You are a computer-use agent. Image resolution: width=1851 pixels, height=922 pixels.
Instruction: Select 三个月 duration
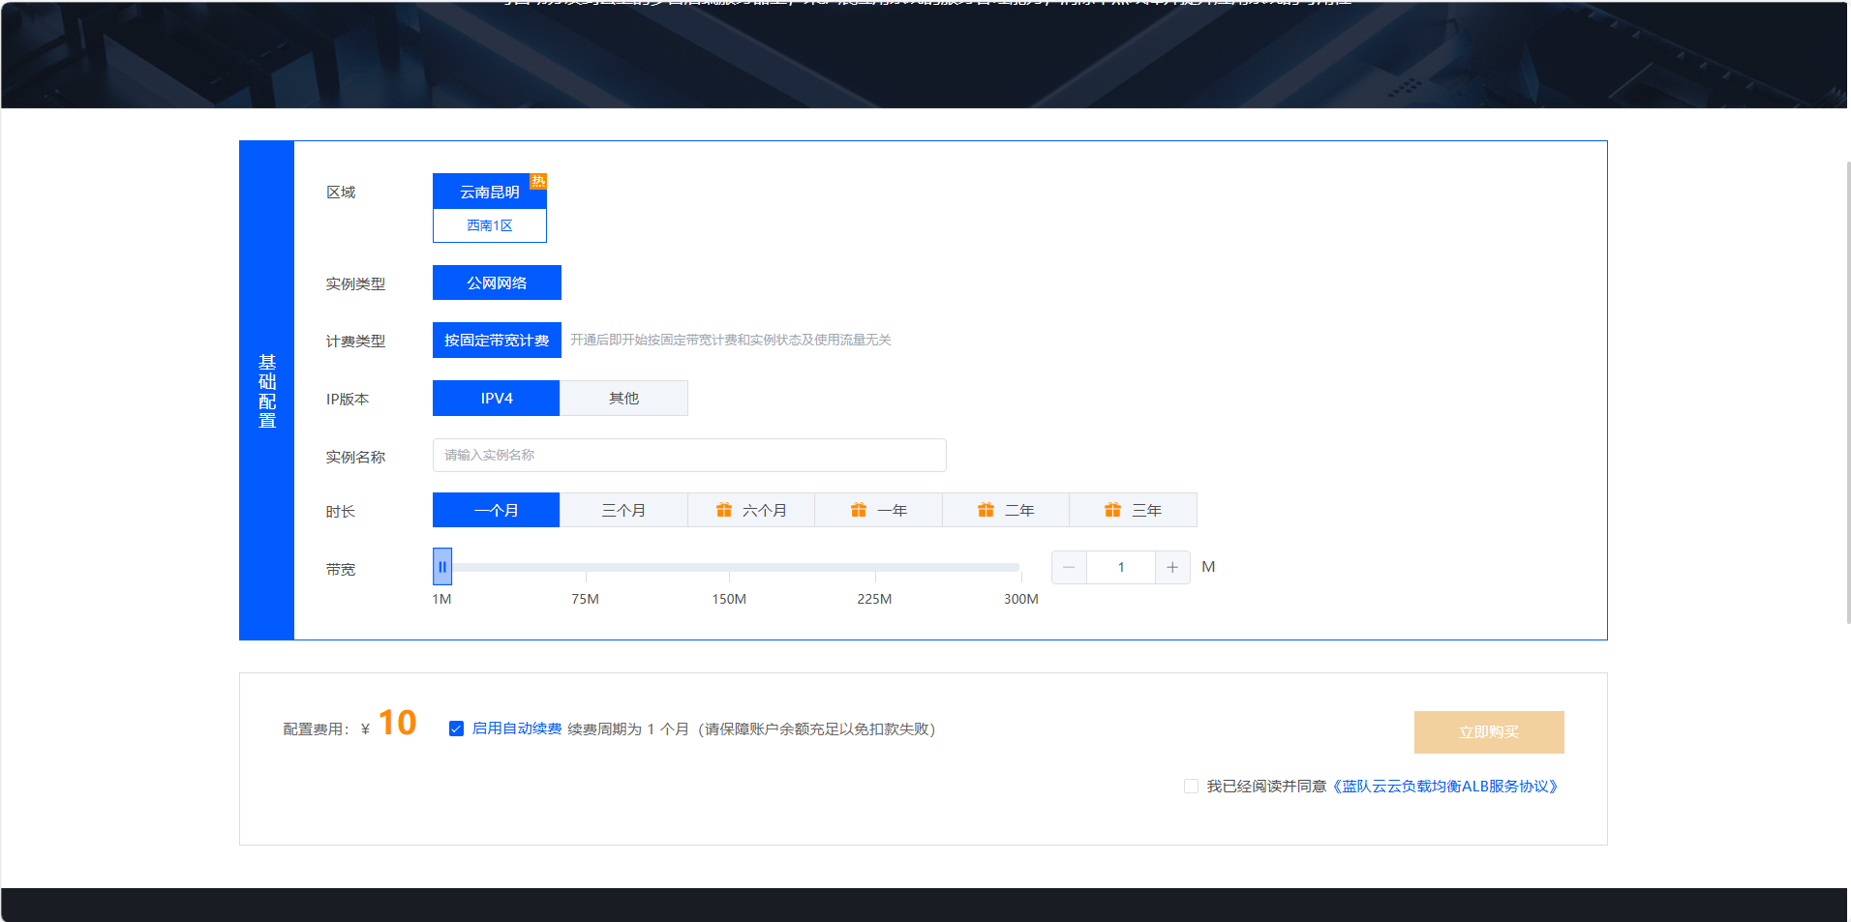(623, 510)
